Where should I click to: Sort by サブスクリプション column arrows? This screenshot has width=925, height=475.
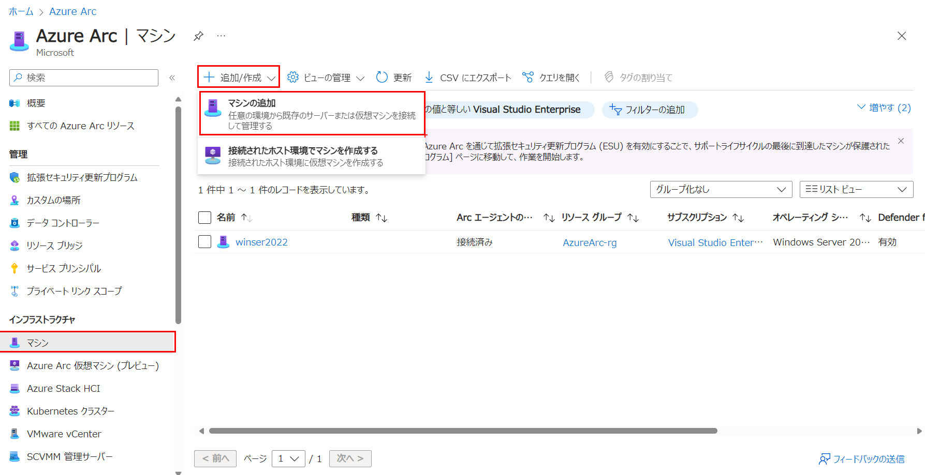[x=738, y=218]
